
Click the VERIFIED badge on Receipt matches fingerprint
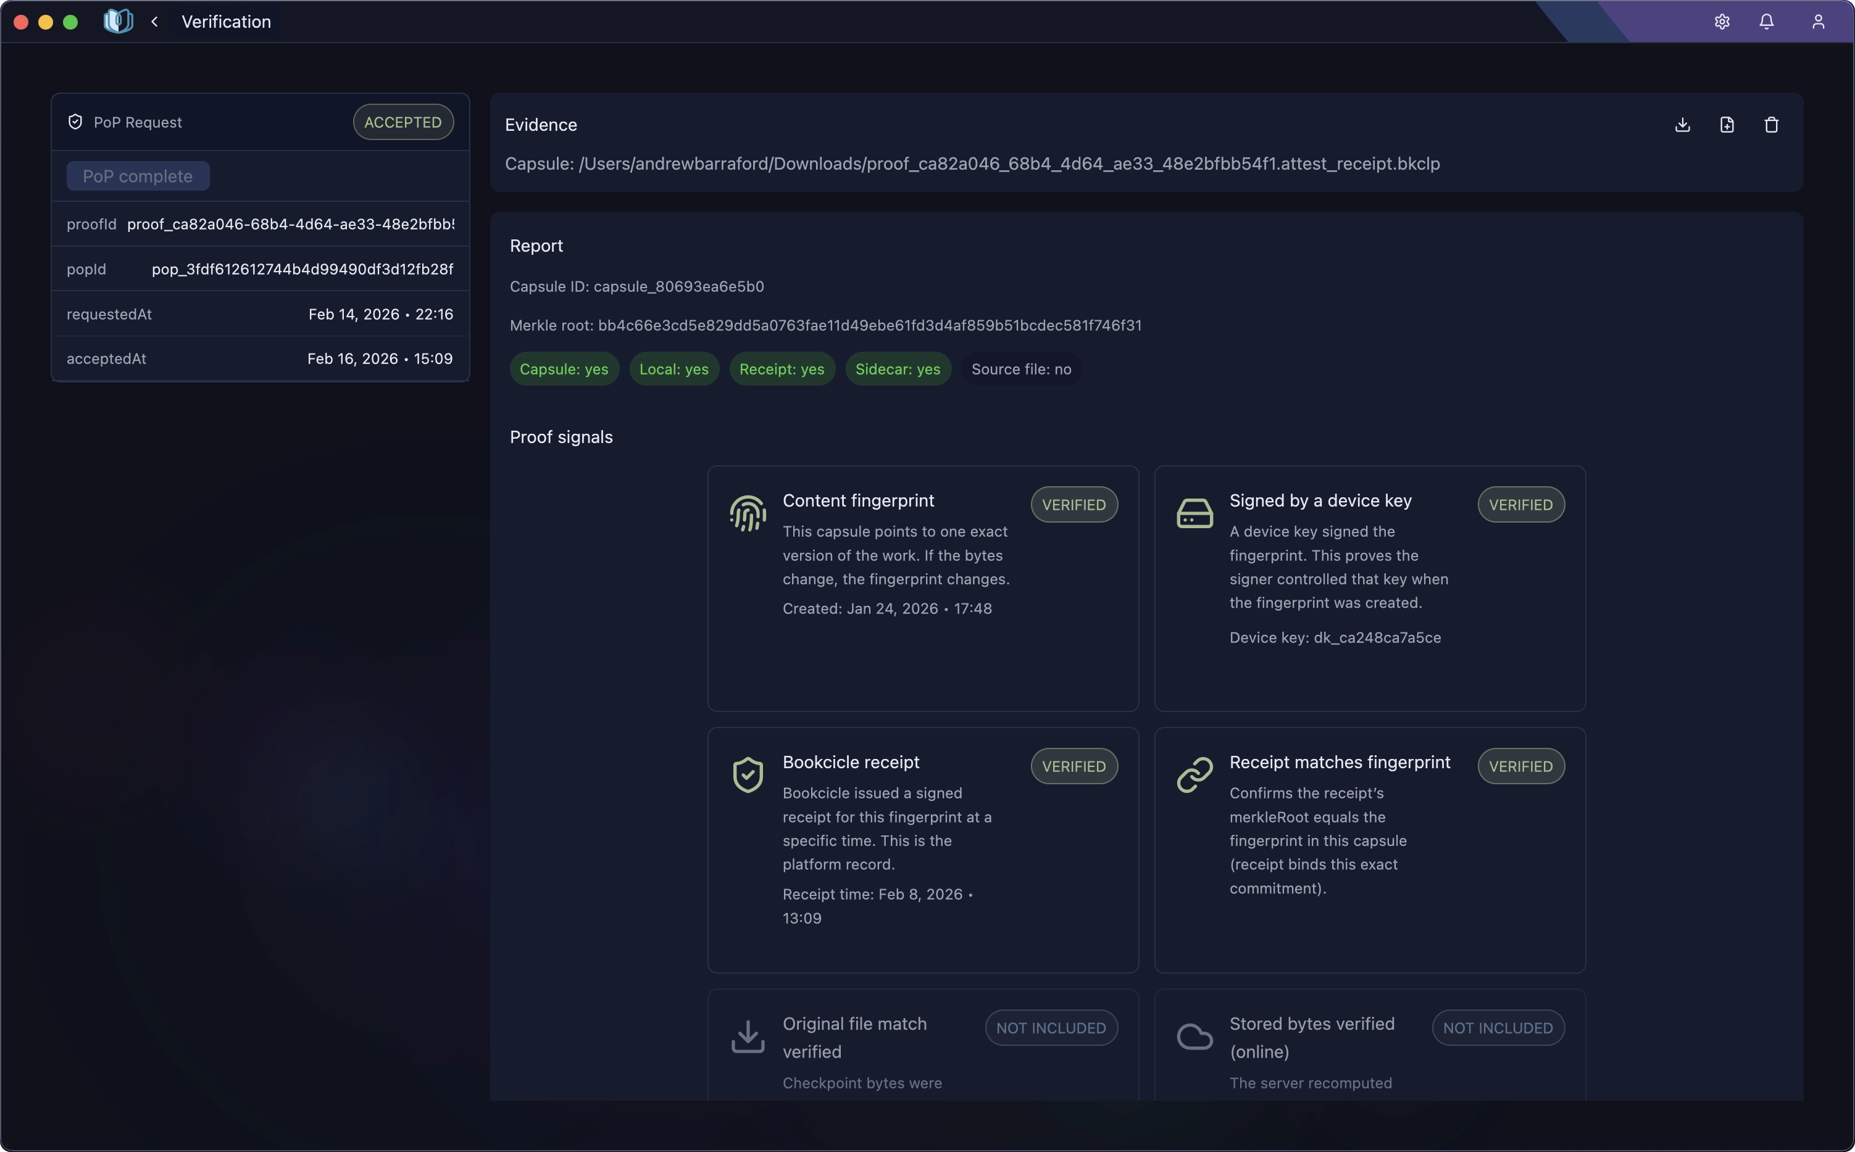[1521, 766]
